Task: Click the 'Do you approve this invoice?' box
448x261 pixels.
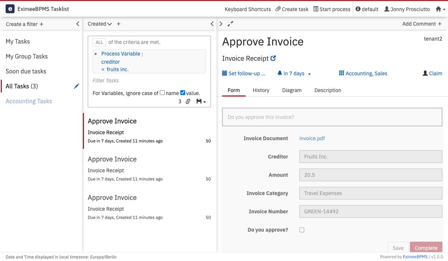Action: 332,117
